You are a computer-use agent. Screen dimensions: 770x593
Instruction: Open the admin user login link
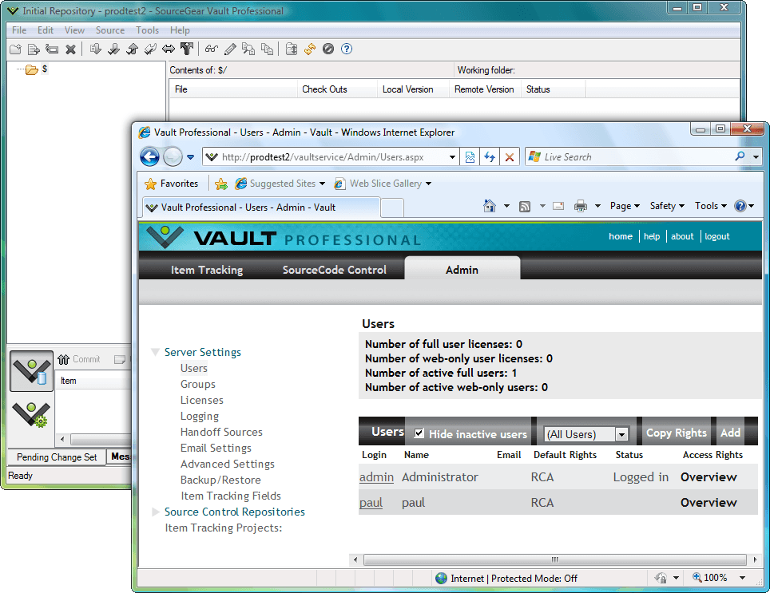pyautogui.click(x=377, y=477)
